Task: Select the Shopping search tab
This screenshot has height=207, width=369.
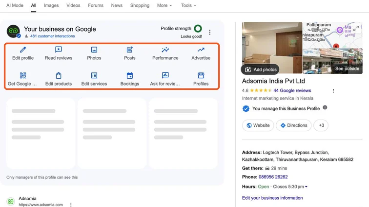Action: click(140, 5)
